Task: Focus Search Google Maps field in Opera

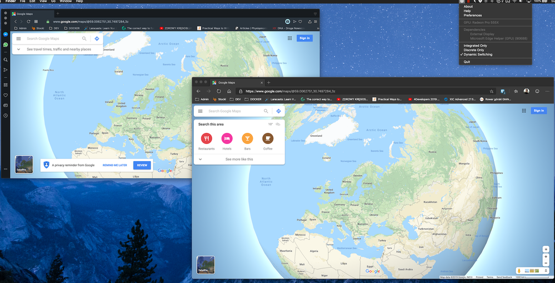Action: [x=53, y=39]
